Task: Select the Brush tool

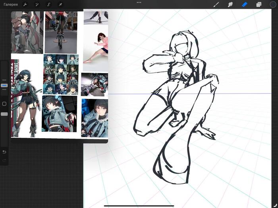Action: 216,4
